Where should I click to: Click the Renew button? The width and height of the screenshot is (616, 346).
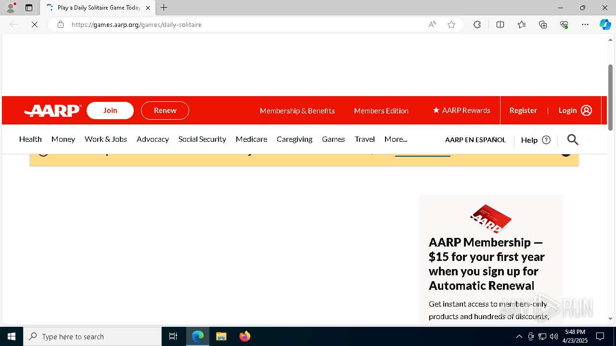coord(165,111)
